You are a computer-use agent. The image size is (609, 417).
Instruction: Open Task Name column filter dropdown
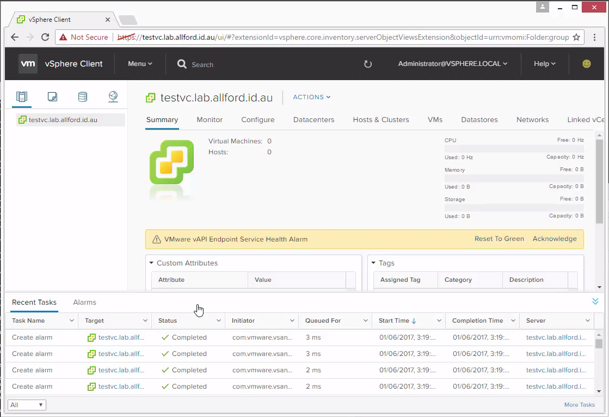(x=71, y=321)
